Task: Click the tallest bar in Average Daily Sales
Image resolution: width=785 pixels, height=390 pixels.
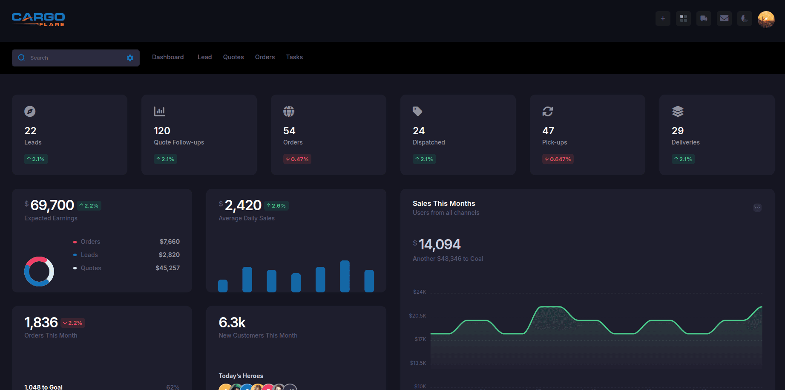Action: pyautogui.click(x=345, y=276)
